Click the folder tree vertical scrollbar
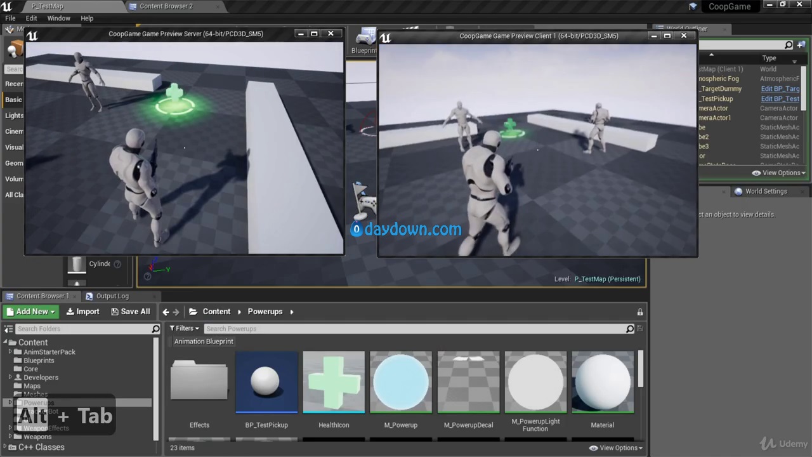Screen dimensions: 812x457 tap(155, 388)
